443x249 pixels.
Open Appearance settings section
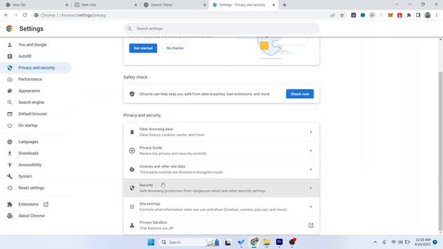(x=29, y=91)
